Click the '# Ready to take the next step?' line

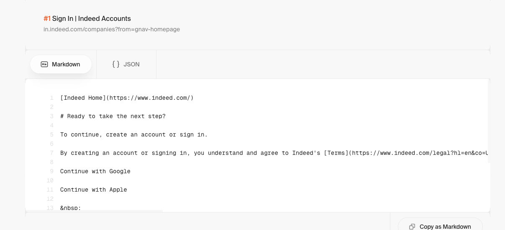[x=113, y=116]
